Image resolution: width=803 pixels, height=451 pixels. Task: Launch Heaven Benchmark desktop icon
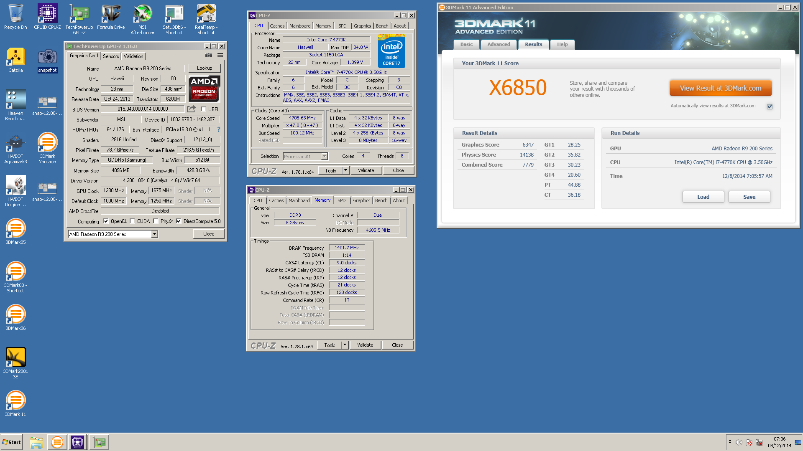pos(15,104)
